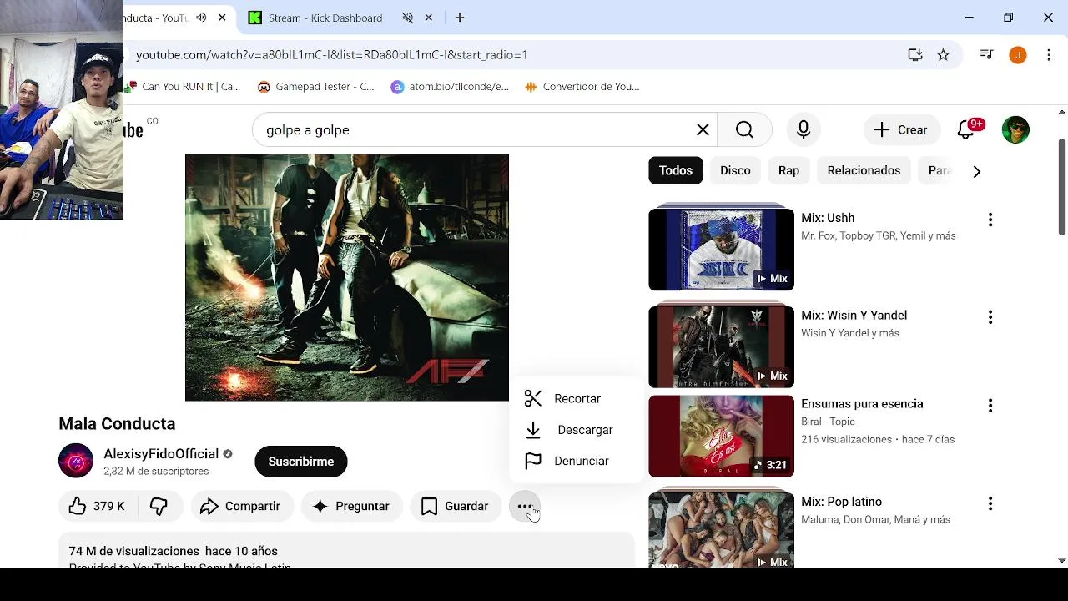Screen dimensions: 1068x601
Task: Open Ensumas pura esencia thumbnail
Action: point(721,436)
